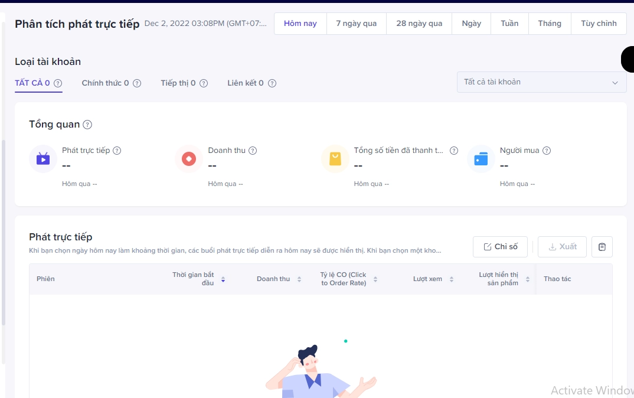
Task: Select the Tiếp thị 0 account tab
Action: point(178,83)
